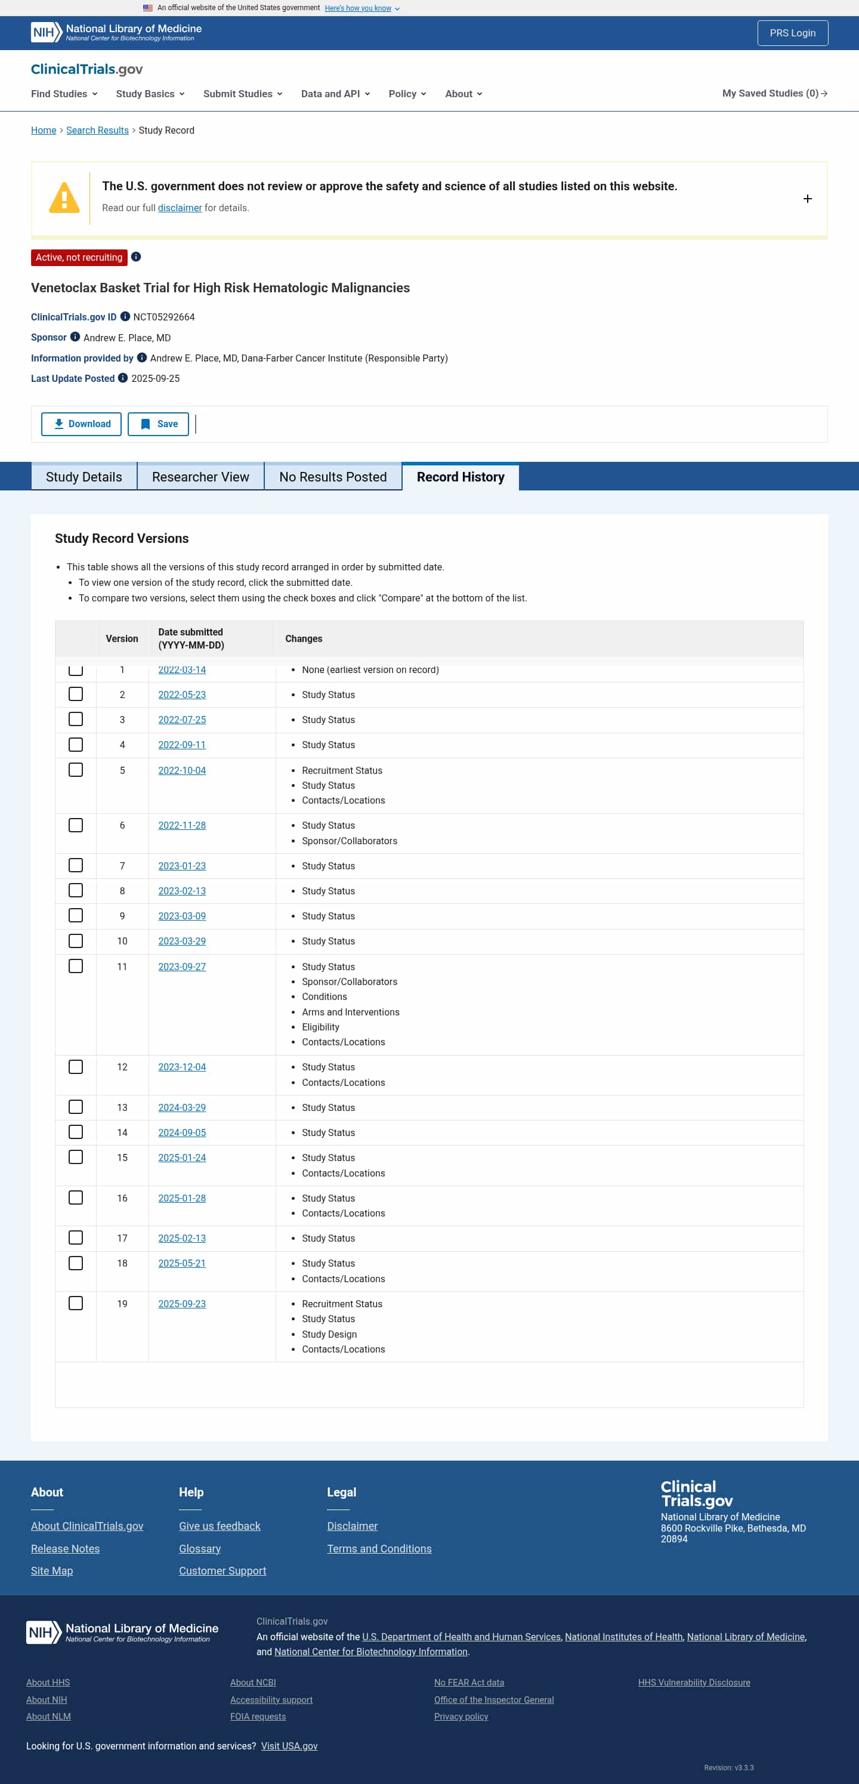The width and height of the screenshot is (859, 1784).
Task: Click the NIH logo in the footer
Action: pyautogui.click(x=122, y=1632)
